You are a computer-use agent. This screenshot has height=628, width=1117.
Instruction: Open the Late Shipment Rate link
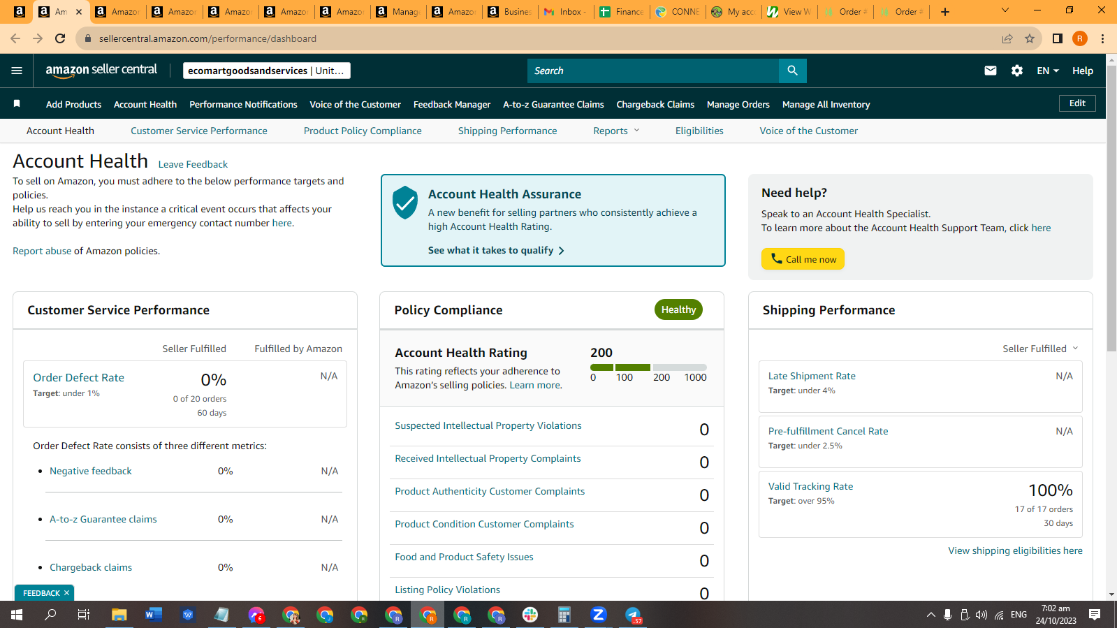pos(812,376)
